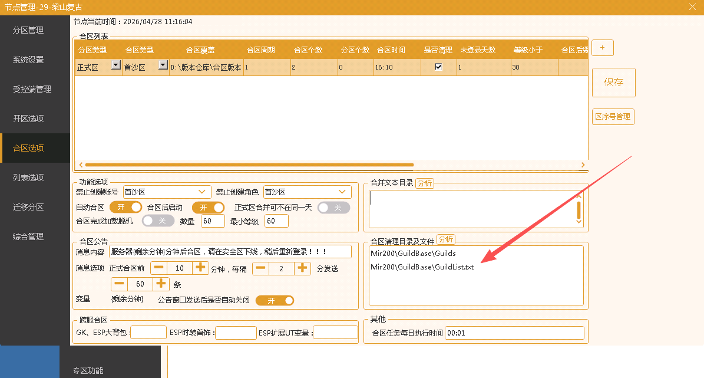
Task: Click the 最小等级 input field
Action: (276, 221)
